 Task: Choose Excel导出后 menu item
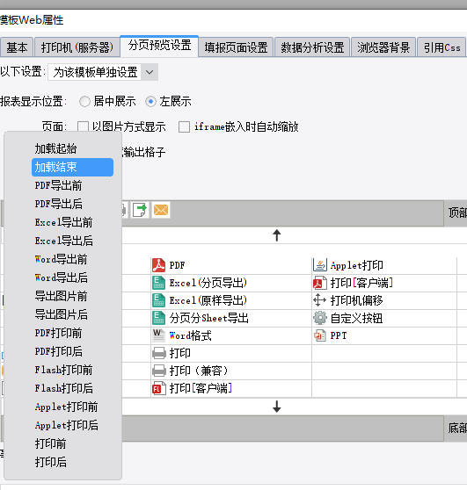(x=72, y=241)
